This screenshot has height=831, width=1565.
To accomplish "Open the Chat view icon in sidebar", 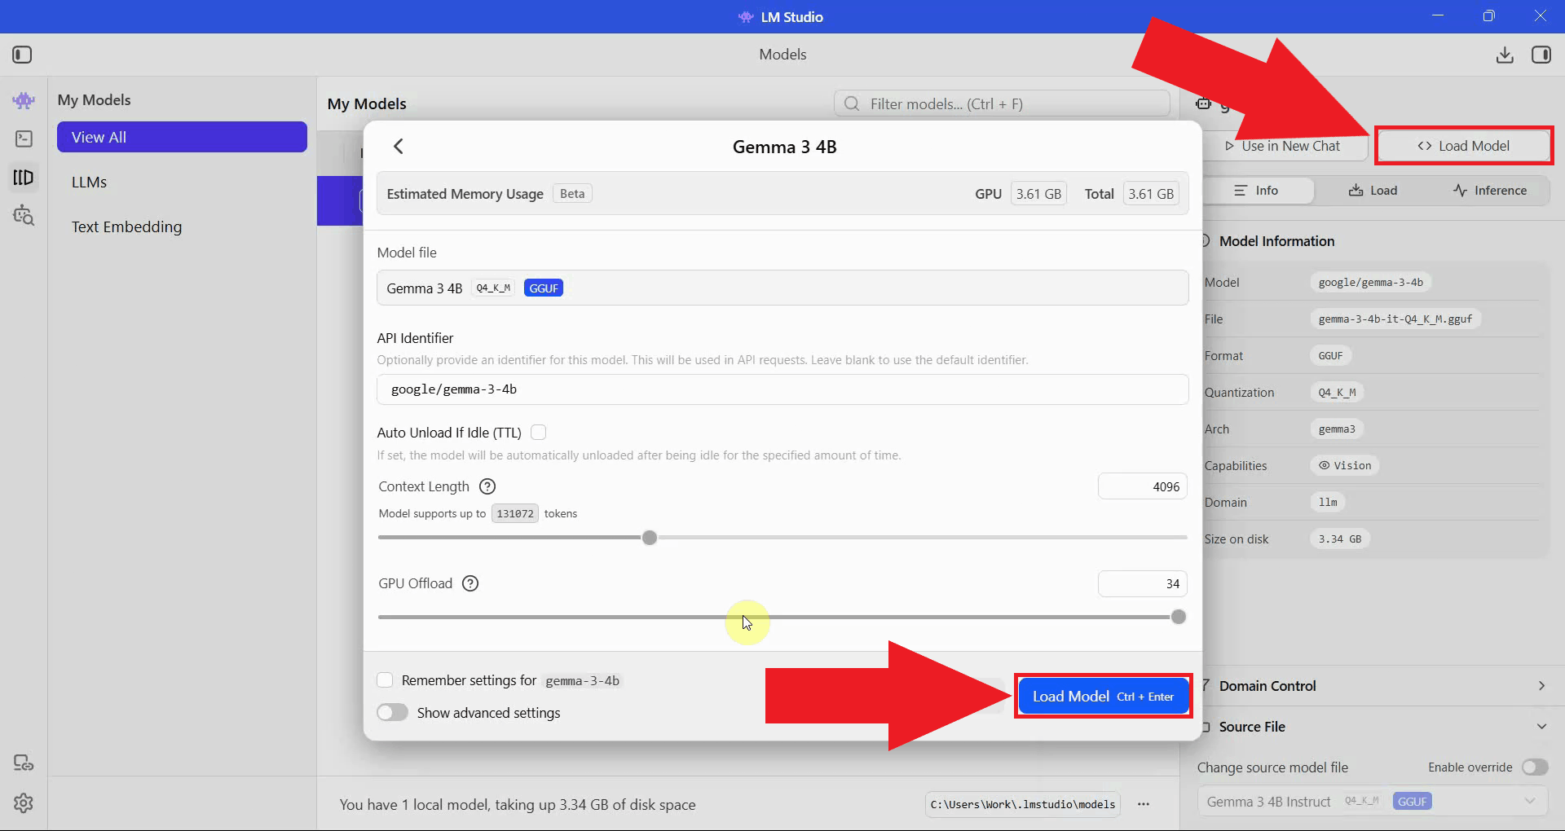I will click(x=24, y=100).
